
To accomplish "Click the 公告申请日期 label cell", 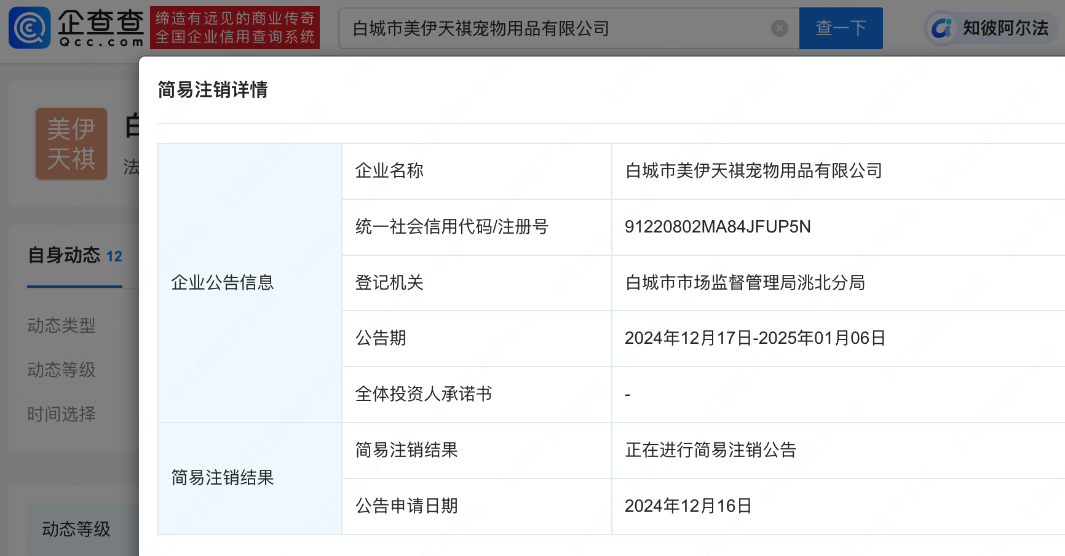I will (477, 506).
